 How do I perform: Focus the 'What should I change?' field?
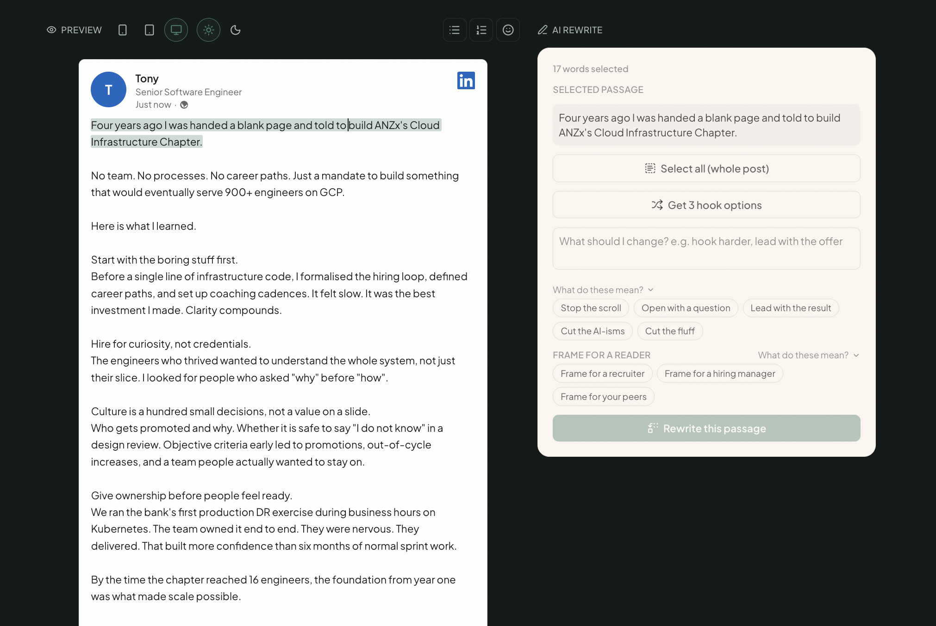(706, 249)
